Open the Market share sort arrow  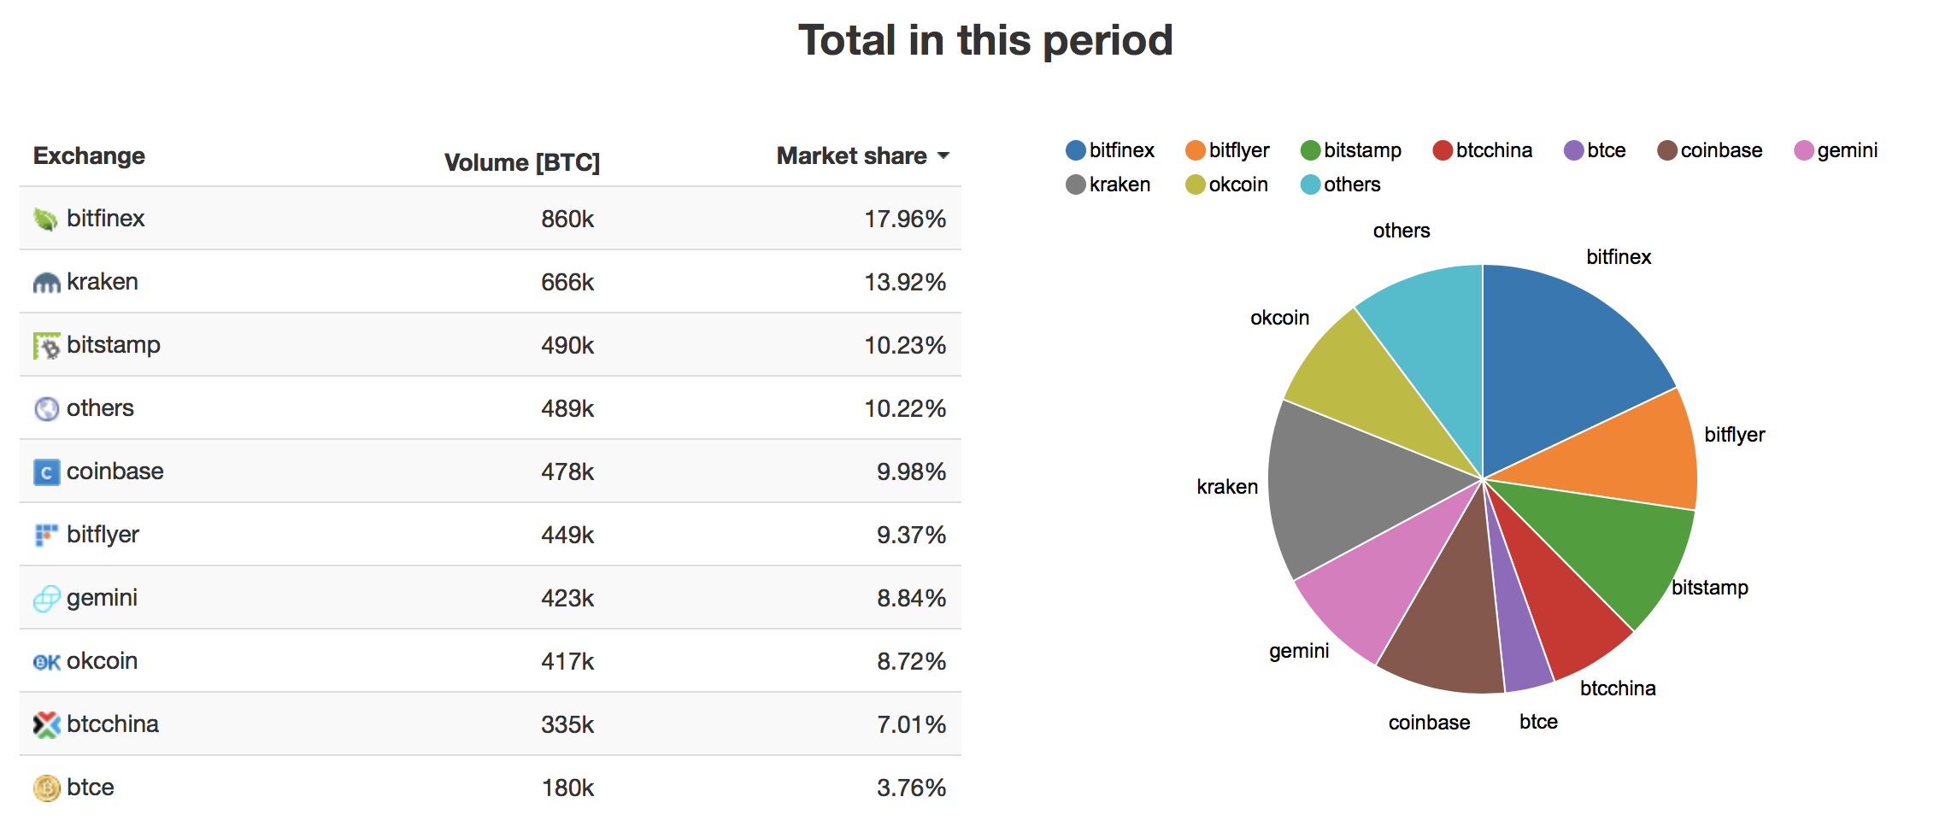[943, 156]
